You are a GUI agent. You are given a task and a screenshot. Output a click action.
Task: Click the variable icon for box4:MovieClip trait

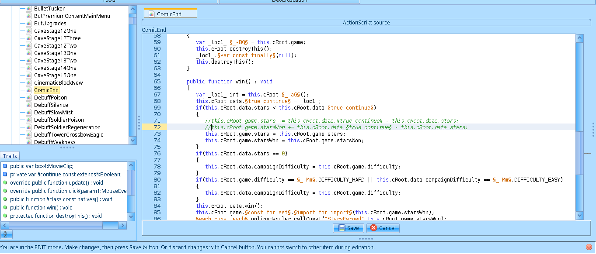pos(5,166)
